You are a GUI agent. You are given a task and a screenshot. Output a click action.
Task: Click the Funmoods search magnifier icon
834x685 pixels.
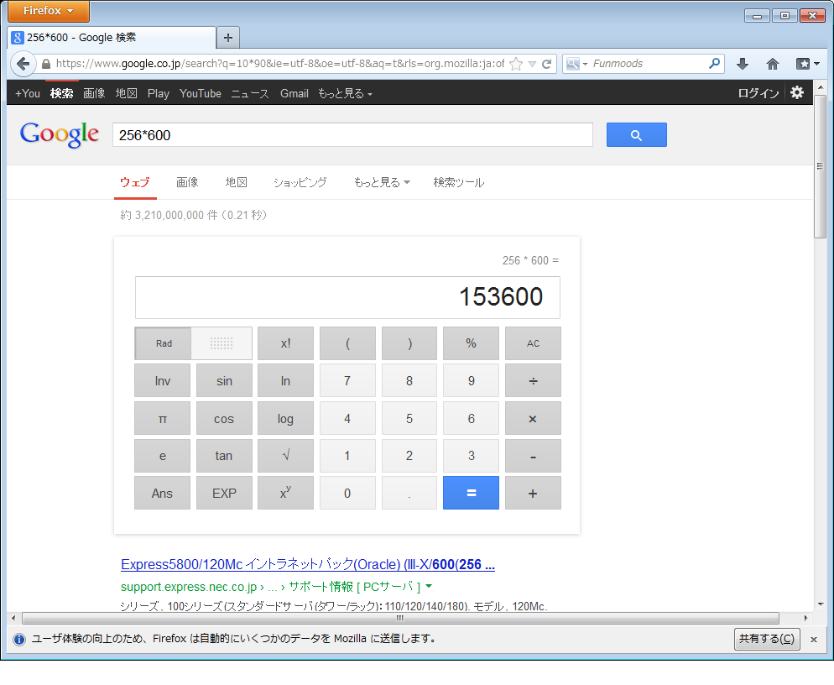[714, 63]
